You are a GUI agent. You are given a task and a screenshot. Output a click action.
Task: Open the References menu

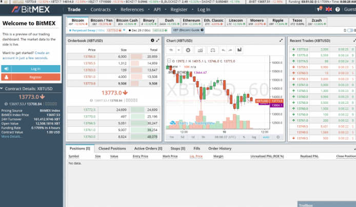[132, 10]
